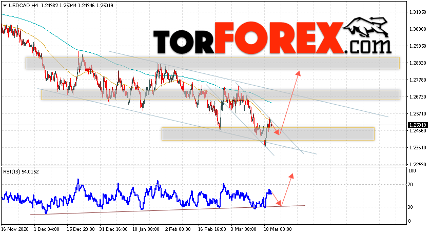The width and height of the screenshot is (430, 235).
Task: Click the RSI 70 level label
Action: click(411, 185)
